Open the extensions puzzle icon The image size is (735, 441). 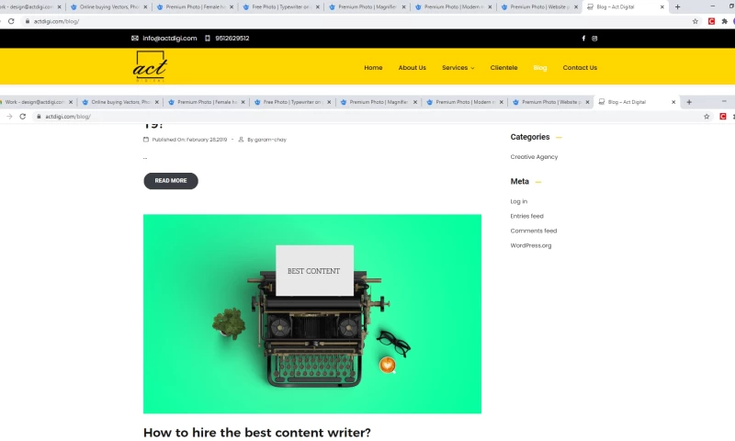pos(724,21)
